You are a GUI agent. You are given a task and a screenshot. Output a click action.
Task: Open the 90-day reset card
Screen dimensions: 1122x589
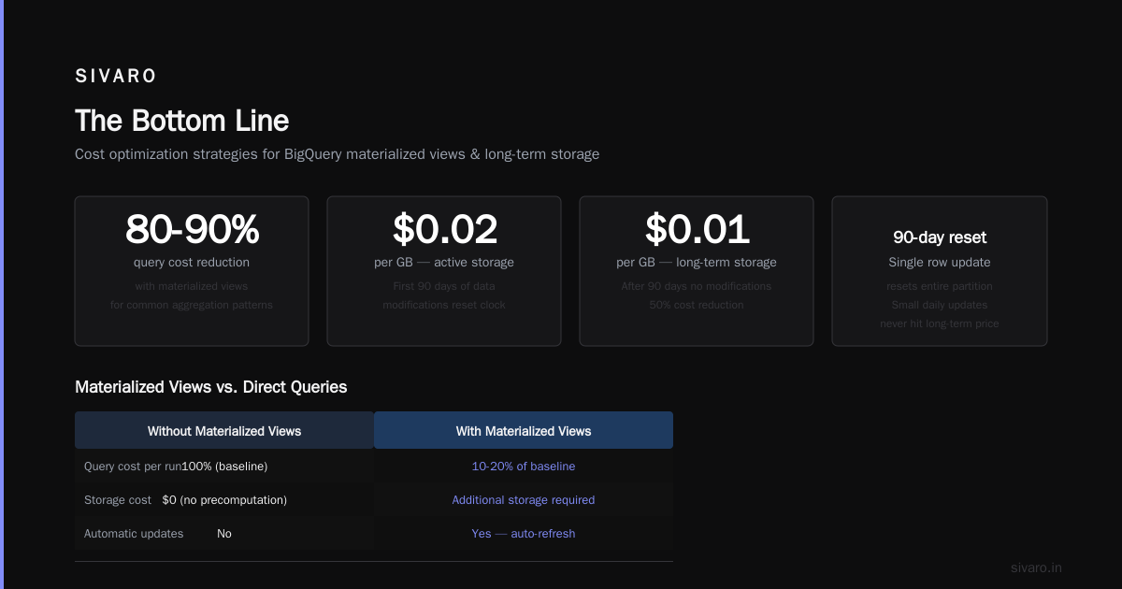click(x=940, y=271)
